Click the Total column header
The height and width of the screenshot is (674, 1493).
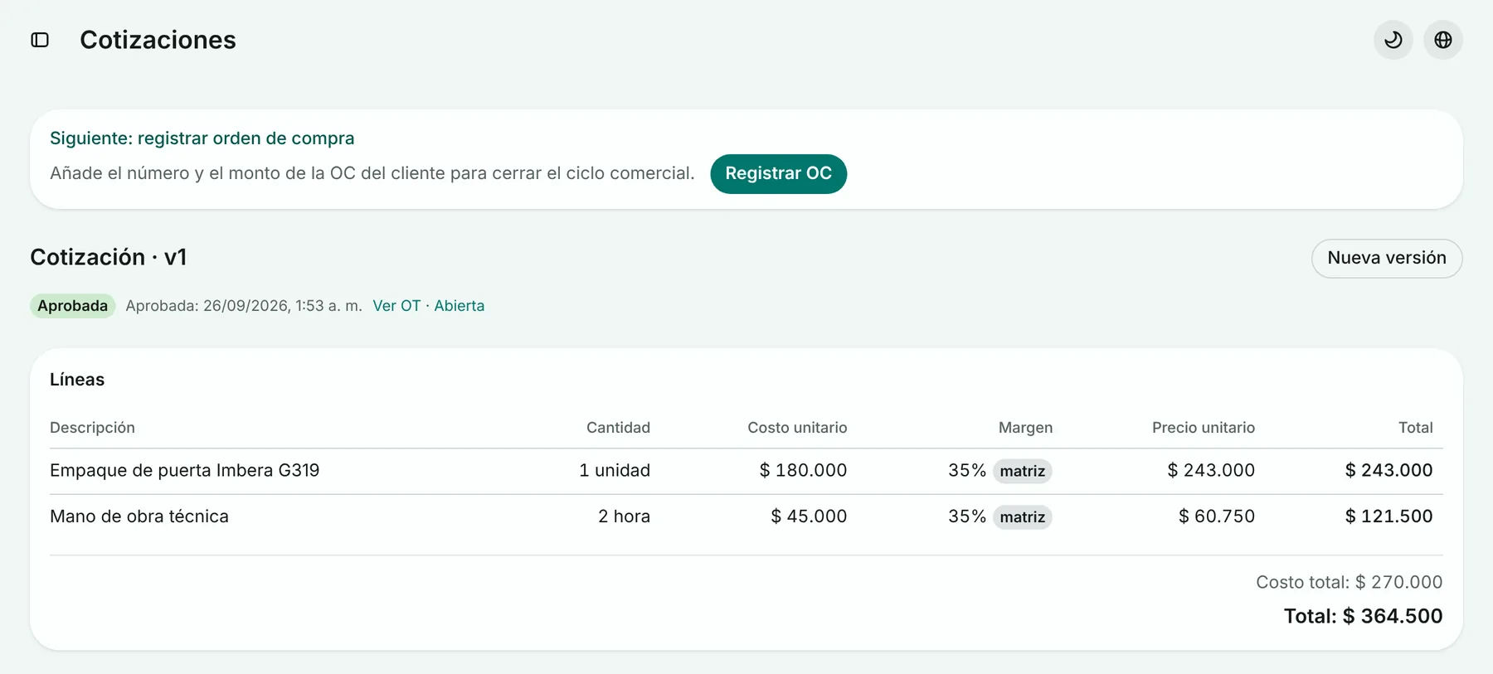pyautogui.click(x=1415, y=428)
